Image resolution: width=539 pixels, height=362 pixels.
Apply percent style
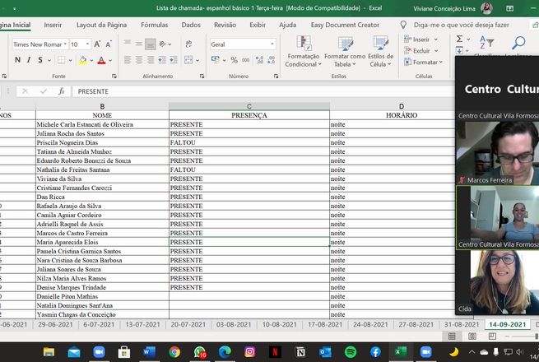click(x=234, y=60)
